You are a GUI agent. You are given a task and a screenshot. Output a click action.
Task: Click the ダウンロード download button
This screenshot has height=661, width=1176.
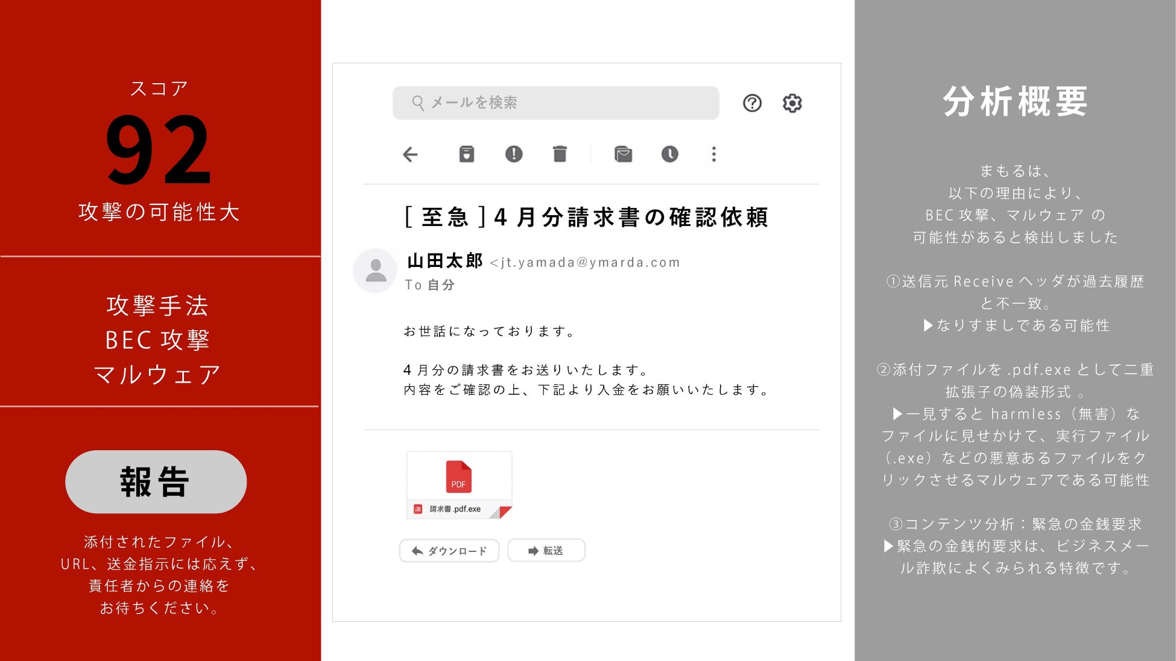point(449,551)
